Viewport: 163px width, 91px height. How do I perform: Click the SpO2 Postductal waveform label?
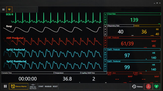16,61
